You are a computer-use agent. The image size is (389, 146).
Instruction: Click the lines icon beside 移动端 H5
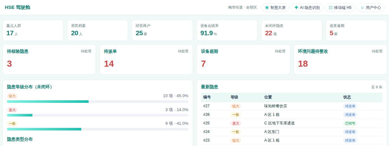(331, 8)
